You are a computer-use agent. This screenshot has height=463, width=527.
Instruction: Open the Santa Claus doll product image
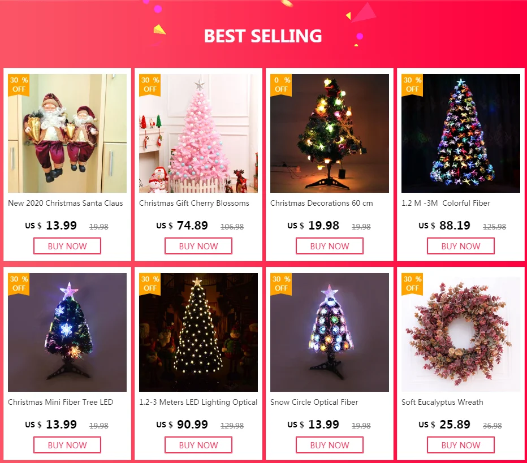coord(67,133)
